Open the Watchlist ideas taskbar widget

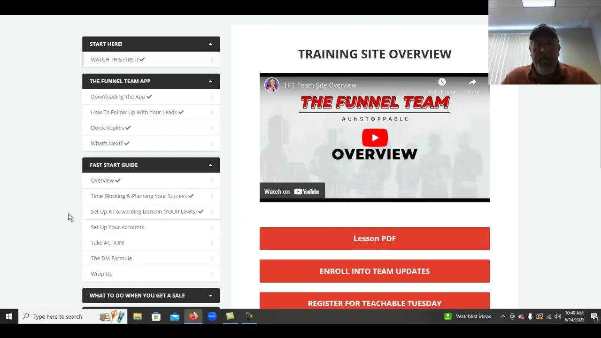pyautogui.click(x=468, y=316)
